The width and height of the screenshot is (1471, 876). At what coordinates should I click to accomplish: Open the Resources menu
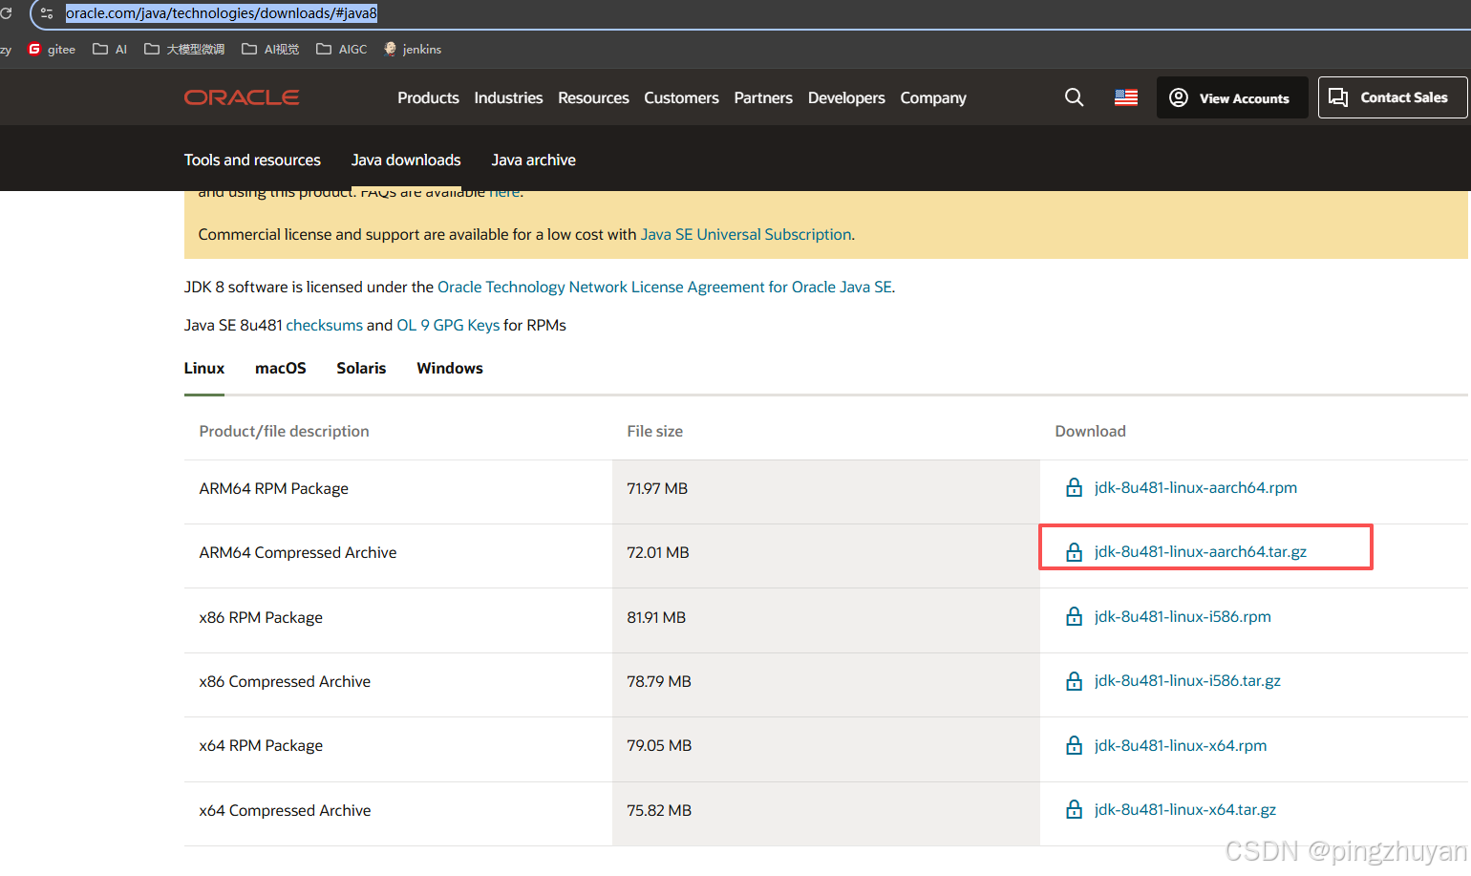pos(593,97)
